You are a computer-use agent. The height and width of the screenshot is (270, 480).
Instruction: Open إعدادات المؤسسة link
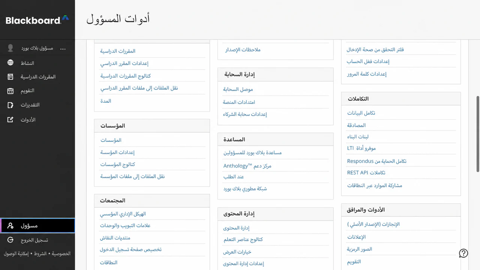tap(117, 152)
